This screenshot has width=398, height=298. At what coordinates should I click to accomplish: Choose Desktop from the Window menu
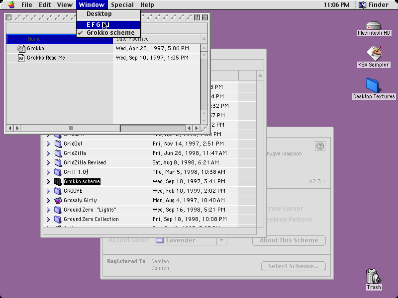108,14
